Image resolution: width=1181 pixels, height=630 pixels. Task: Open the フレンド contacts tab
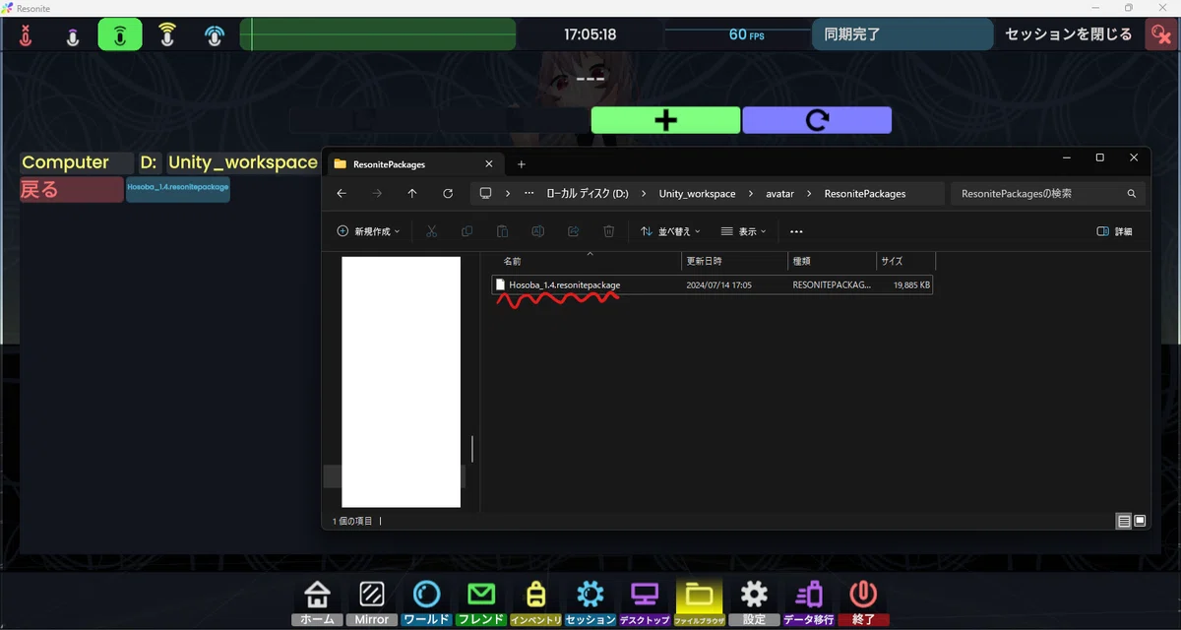coord(481,602)
